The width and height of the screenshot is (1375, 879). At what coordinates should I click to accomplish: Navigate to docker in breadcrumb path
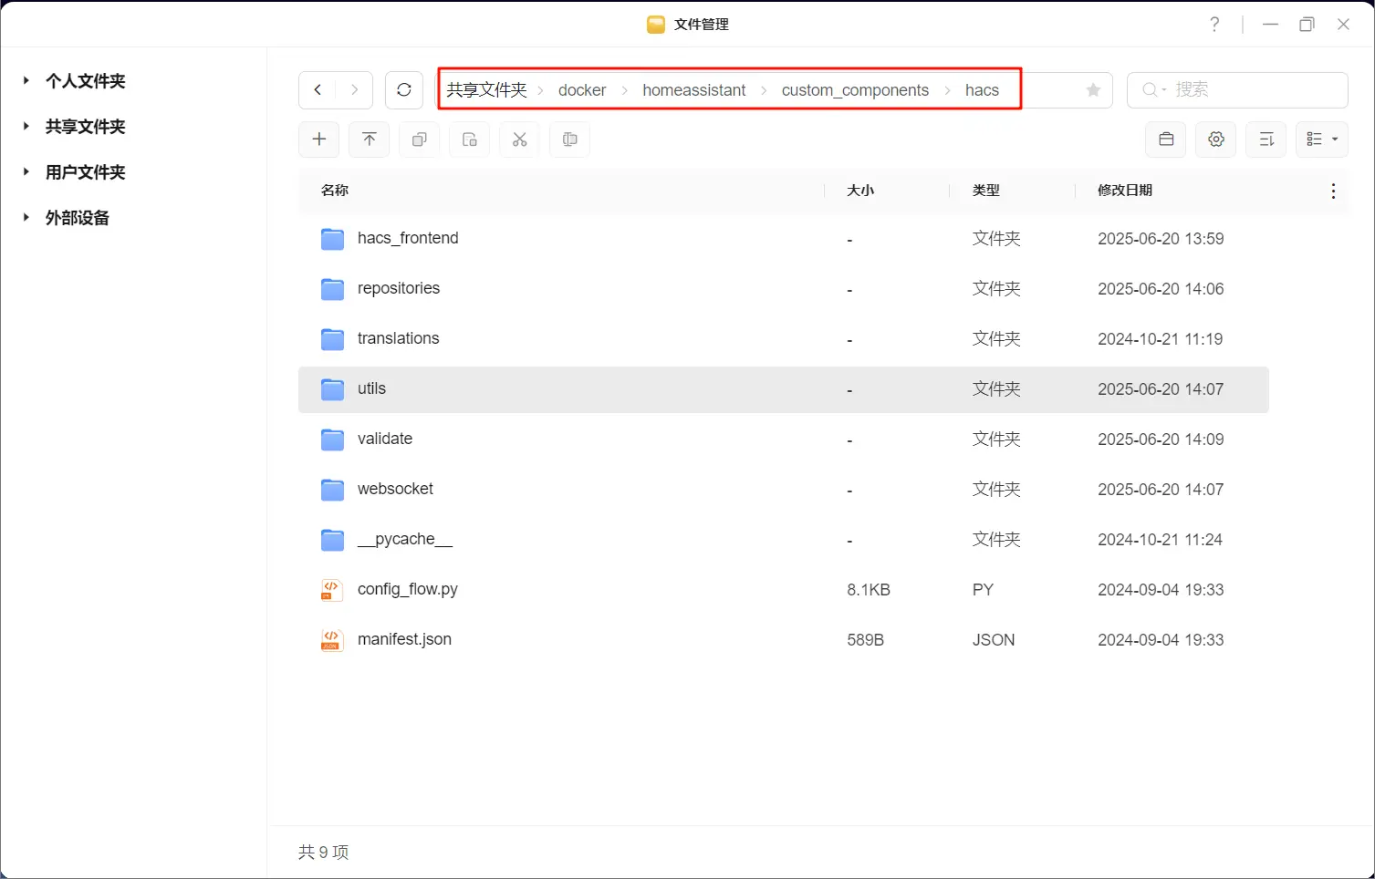point(582,90)
